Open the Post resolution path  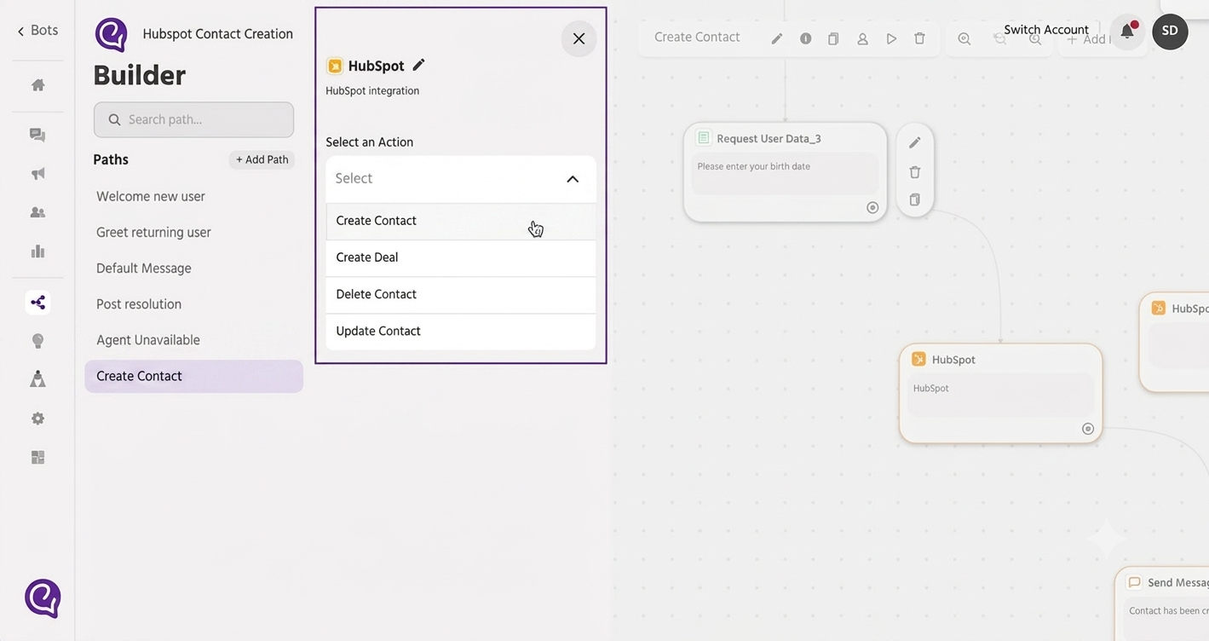139,304
